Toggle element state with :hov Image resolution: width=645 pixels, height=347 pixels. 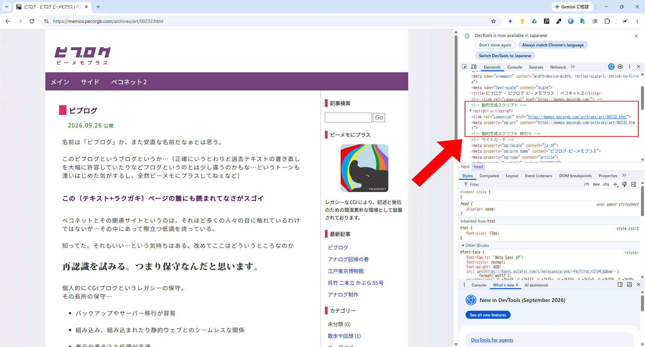click(596, 184)
